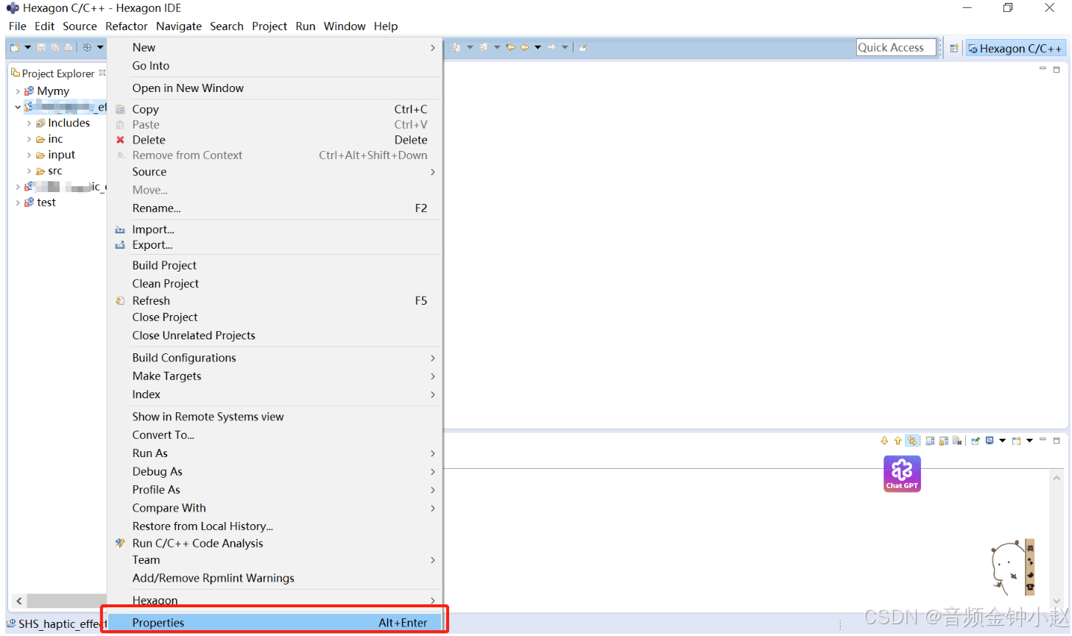This screenshot has width=1072, height=636.
Task: Open Build Configurations submenu
Action: coord(275,358)
